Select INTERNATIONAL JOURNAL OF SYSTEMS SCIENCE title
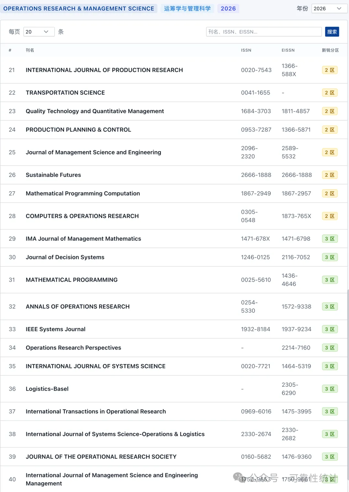This screenshot has height=492, width=349. point(96,366)
